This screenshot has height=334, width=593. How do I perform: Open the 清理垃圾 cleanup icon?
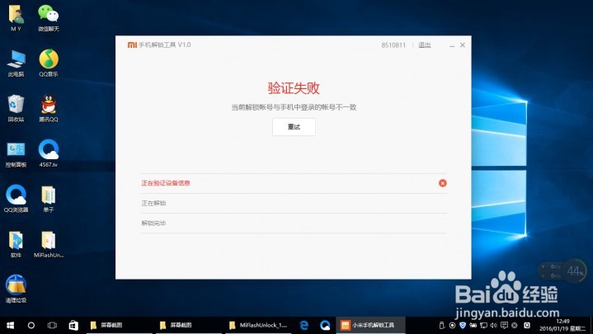coord(16,289)
